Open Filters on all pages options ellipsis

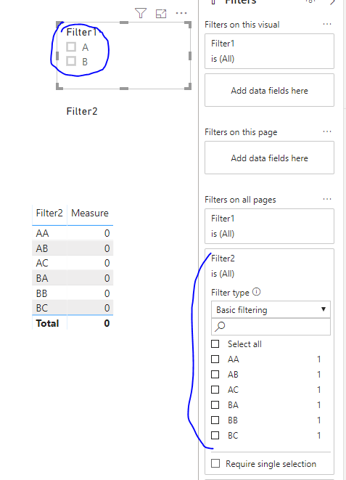coord(327,199)
